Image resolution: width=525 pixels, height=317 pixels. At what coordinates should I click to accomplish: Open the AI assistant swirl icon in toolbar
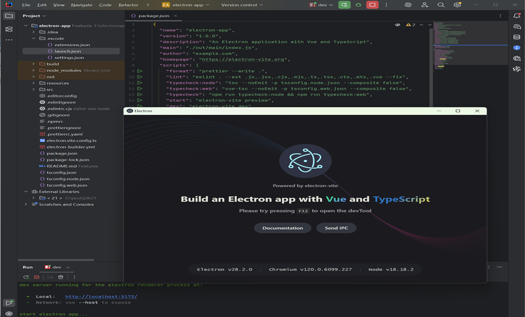click(408, 5)
